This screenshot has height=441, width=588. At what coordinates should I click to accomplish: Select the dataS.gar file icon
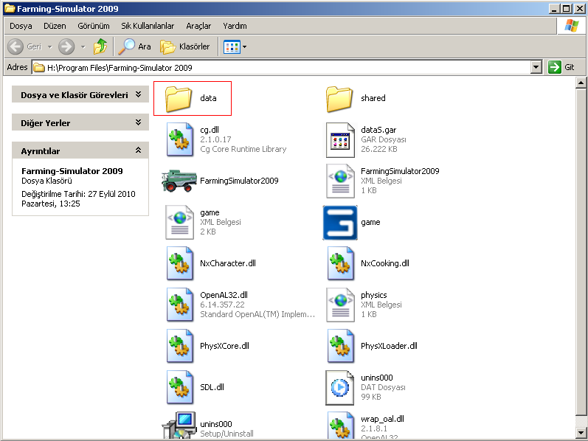[340, 139]
